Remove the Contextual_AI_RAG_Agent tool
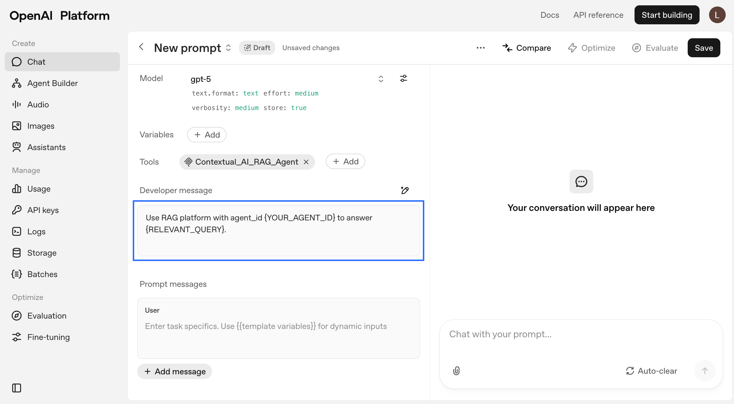Viewport: 734px width, 404px height. [x=306, y=162]
